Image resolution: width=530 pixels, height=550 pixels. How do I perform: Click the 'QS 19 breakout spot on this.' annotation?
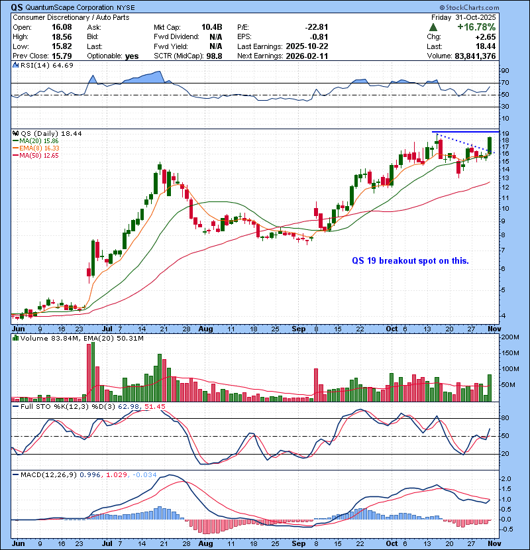[410, 260]
